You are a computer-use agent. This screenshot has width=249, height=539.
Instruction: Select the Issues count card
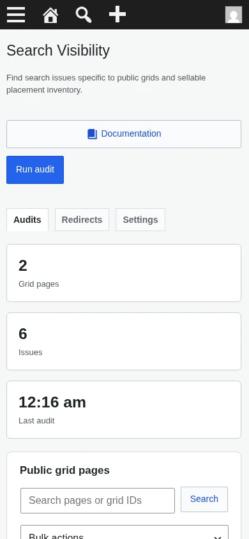pyautogui.click(x=124, y=341)
